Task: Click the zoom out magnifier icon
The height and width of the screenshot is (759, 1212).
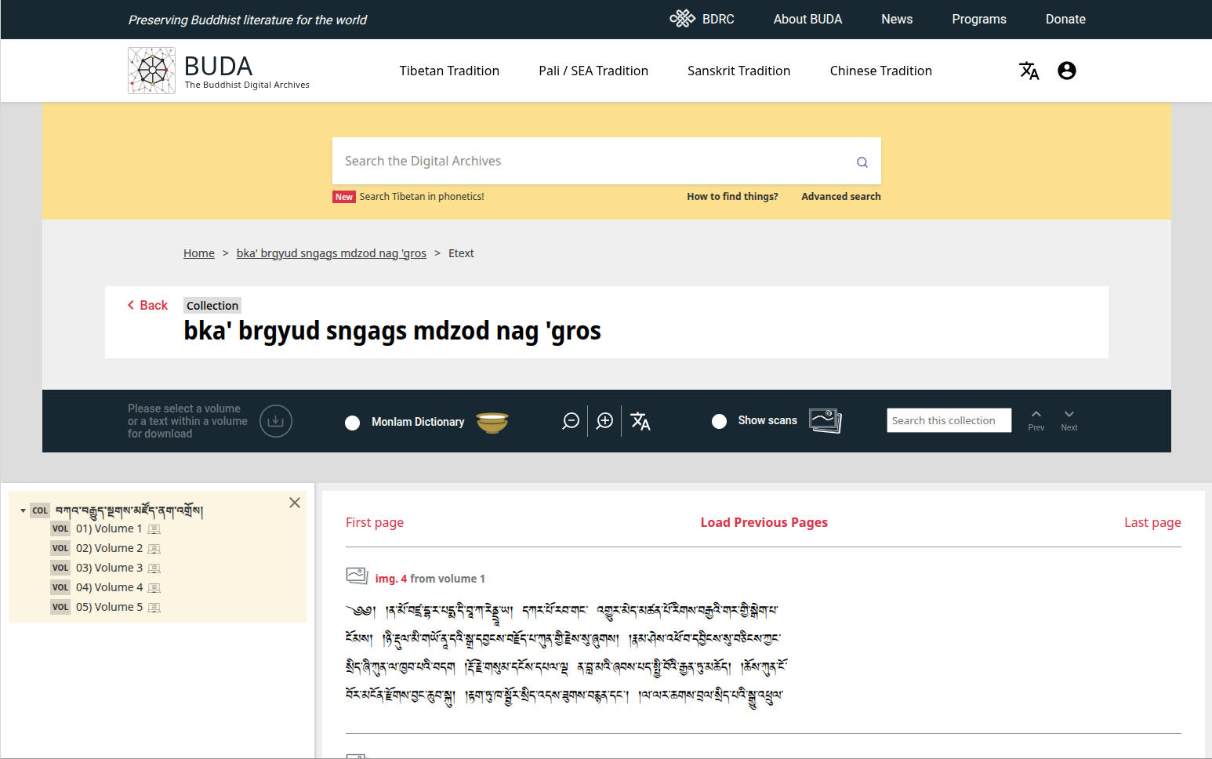Action: (571, 421)
